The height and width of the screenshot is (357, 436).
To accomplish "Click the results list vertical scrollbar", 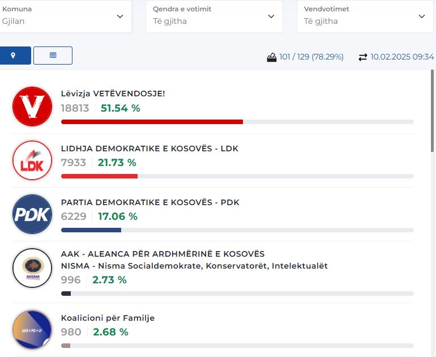I will coord(432,111).
